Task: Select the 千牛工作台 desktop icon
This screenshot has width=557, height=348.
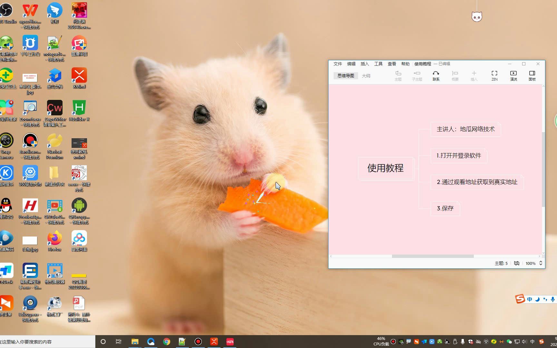Action: (30, 46)
